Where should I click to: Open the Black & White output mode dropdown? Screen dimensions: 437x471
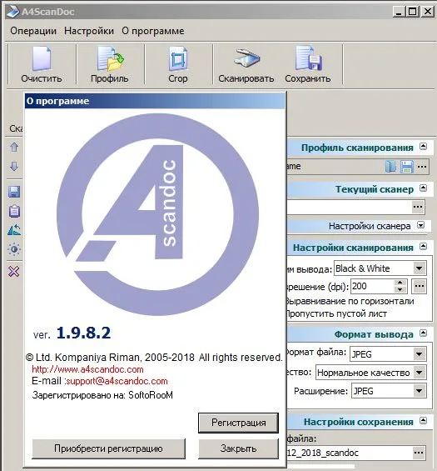point(419,268)
